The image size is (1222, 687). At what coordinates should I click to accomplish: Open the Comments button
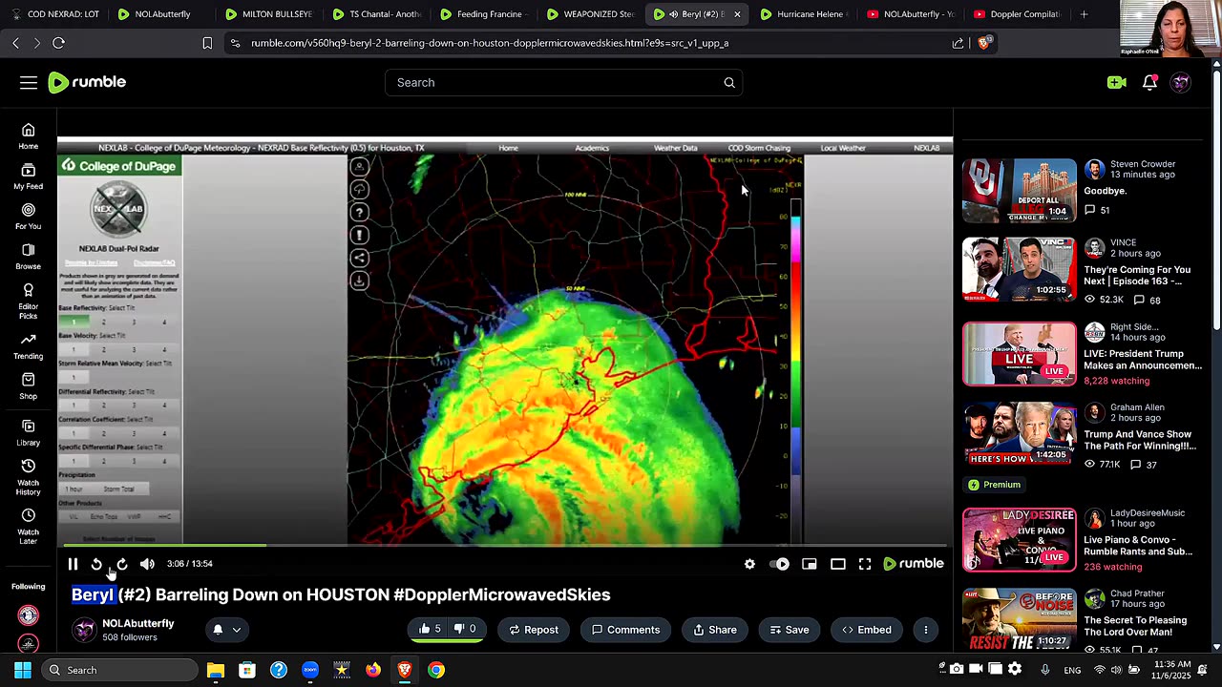(625, 630)
